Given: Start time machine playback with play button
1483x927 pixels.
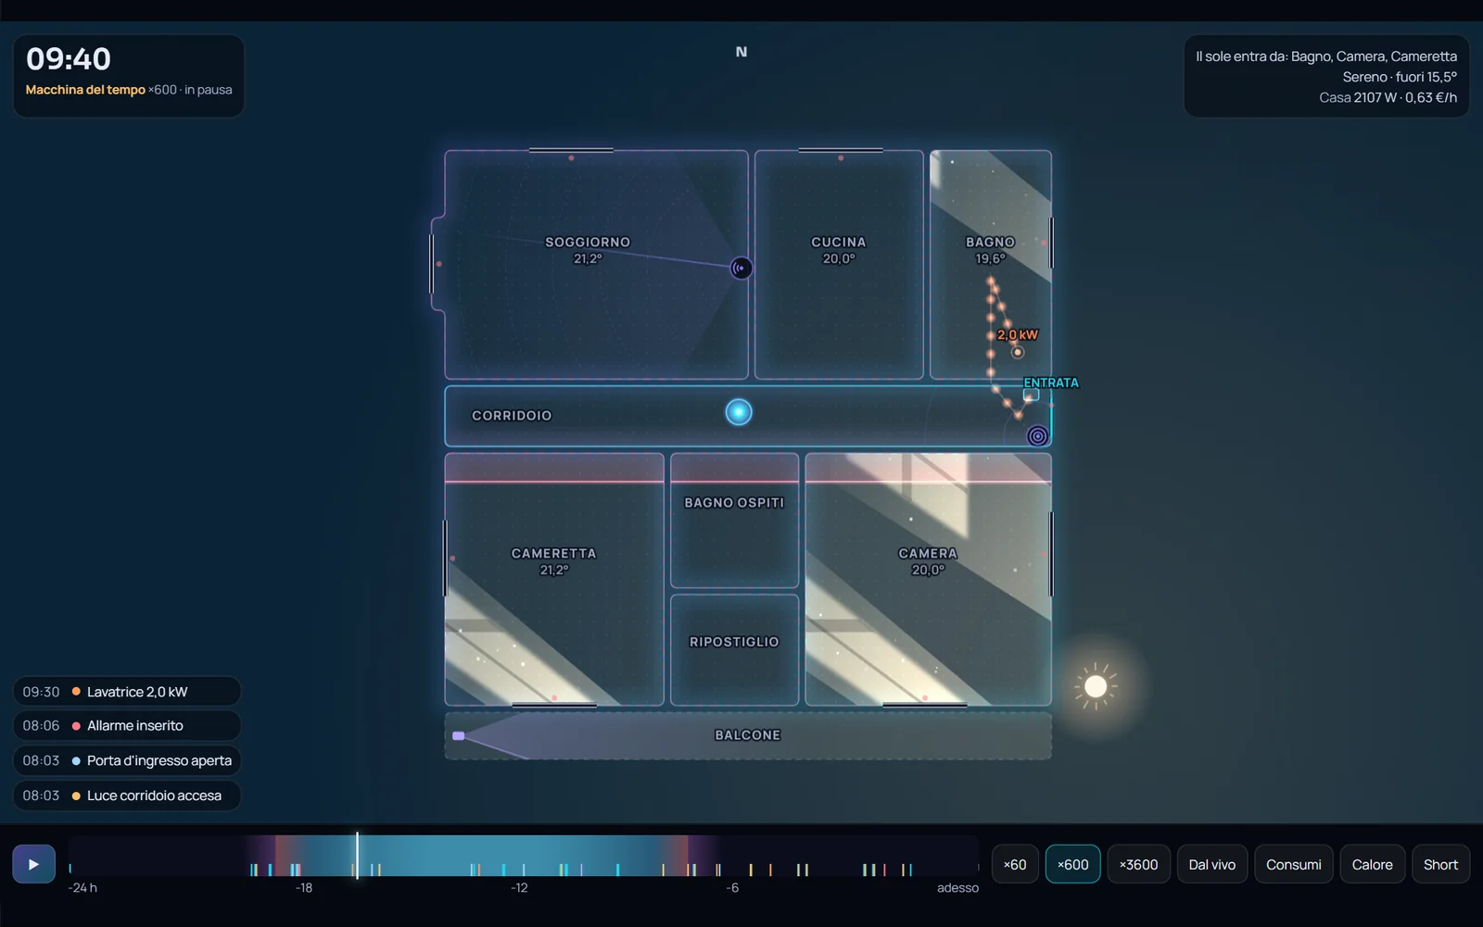Looking at the screenshot, I should click(33, 864).
